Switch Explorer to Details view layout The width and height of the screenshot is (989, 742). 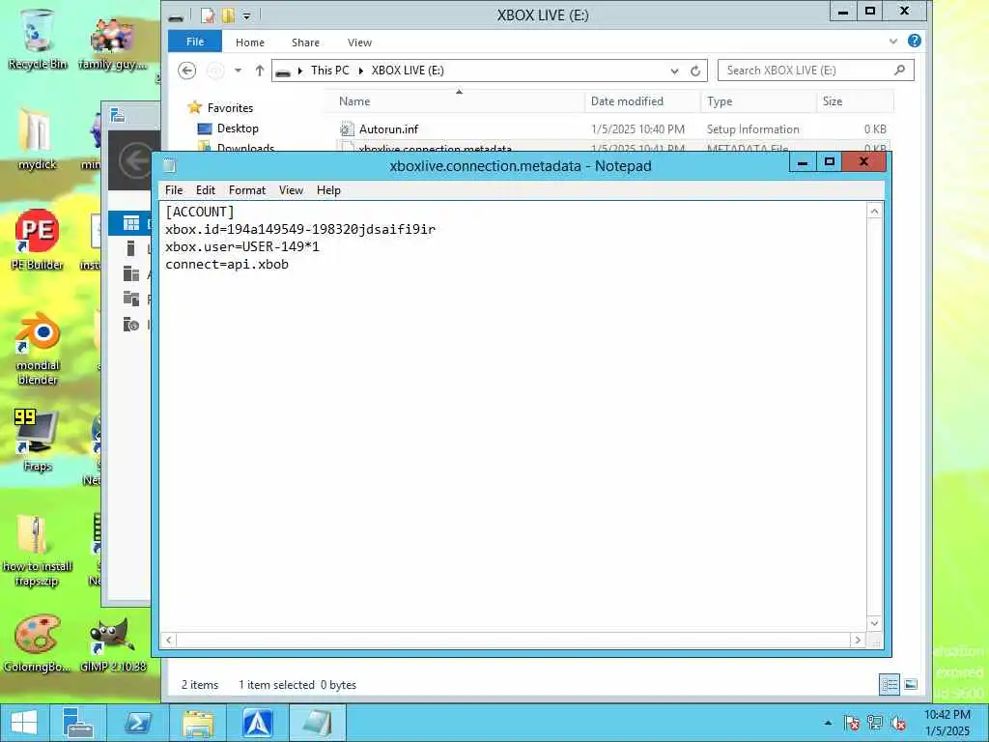(x=890, y=685)
